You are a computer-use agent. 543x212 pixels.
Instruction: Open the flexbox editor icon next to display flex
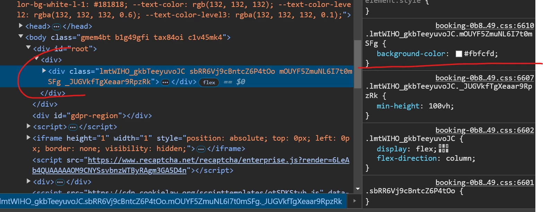coord(444,149)
